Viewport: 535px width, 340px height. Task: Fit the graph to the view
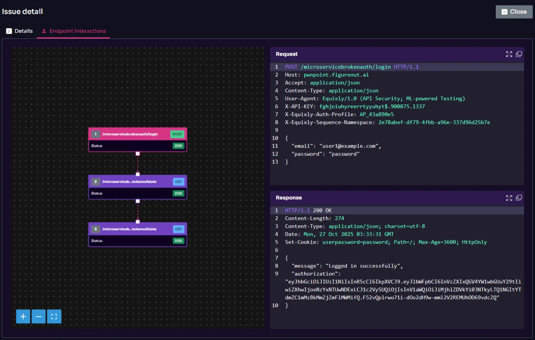click(54, 316)
